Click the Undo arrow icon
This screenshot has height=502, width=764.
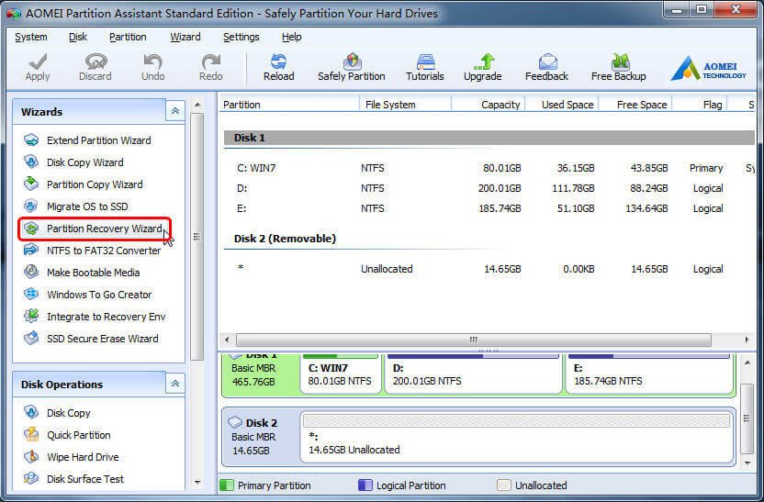click(152, 61)
